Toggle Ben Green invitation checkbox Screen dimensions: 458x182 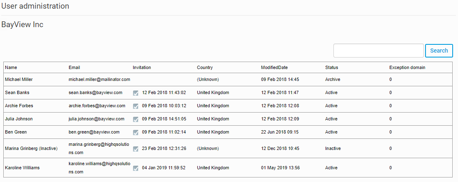click(x=136, y=133)
